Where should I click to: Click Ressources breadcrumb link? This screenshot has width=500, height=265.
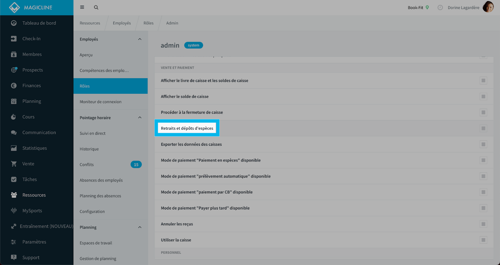tap(90, 23)
